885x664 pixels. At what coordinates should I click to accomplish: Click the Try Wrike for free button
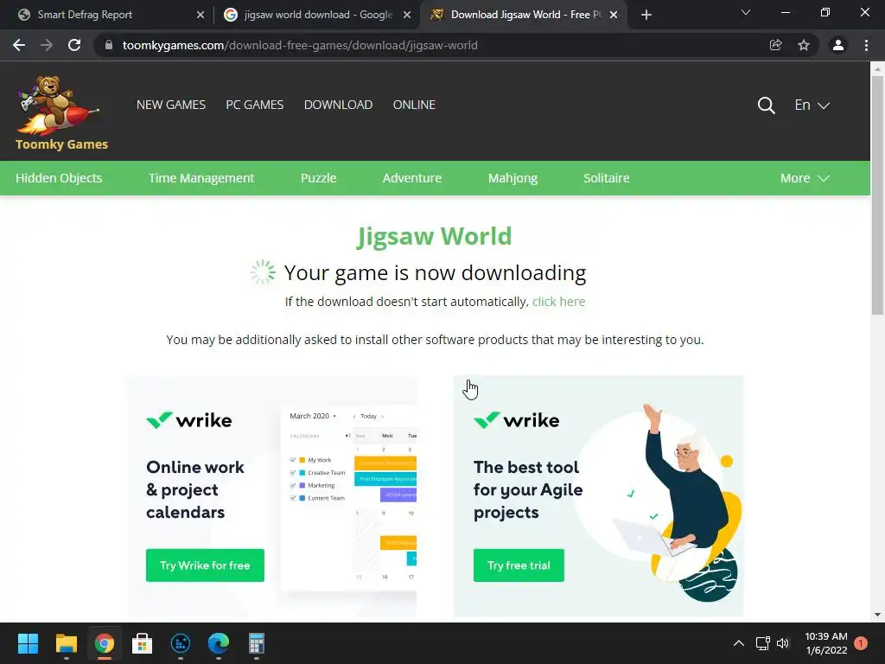(x=205, y=565)
